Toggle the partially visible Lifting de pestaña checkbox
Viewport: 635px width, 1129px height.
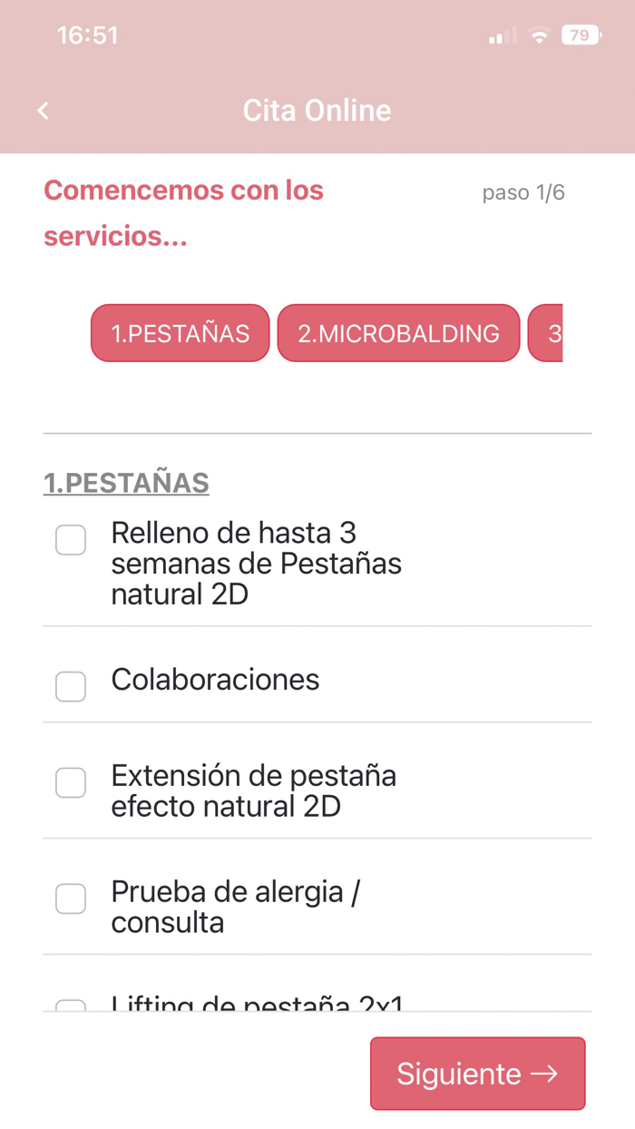(x=71, y=1005)
